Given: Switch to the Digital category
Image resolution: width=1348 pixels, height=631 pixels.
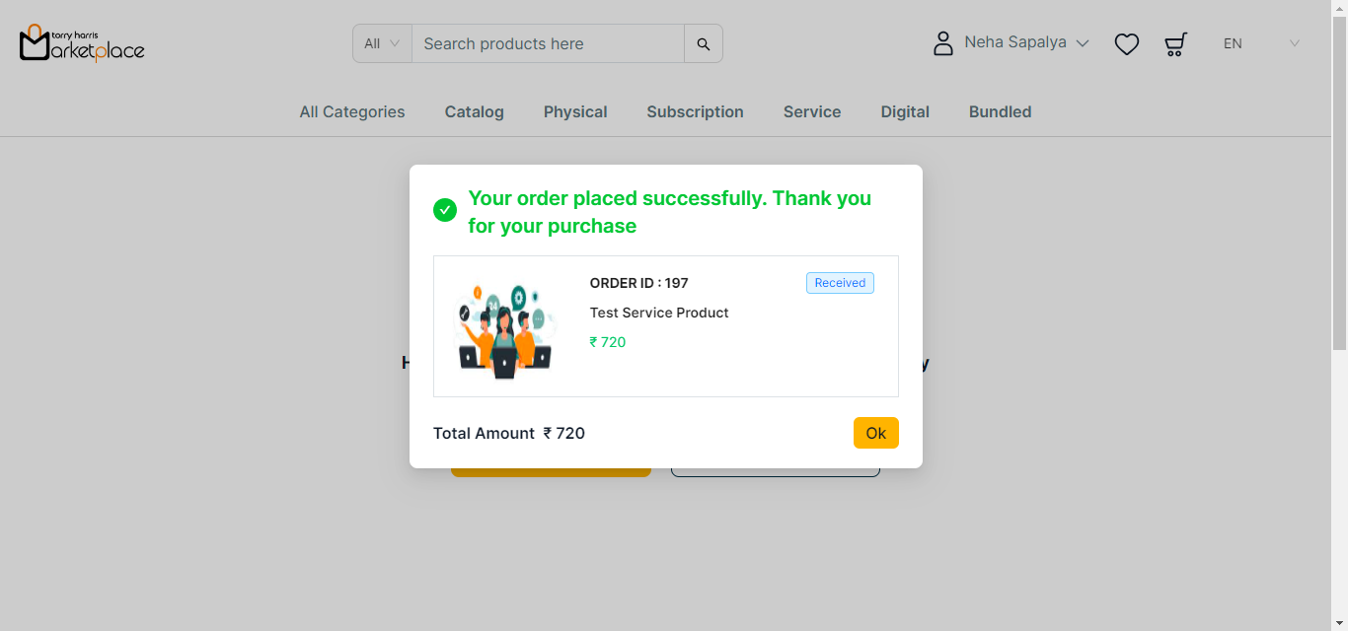Looking at the screenshot, I should [905, 111].
